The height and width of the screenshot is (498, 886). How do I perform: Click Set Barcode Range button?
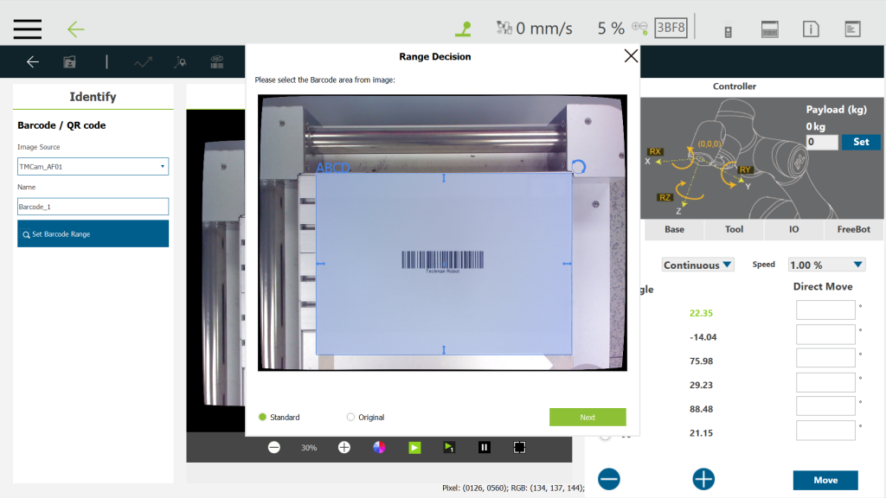pyautogui.click(x=93, y=233)
